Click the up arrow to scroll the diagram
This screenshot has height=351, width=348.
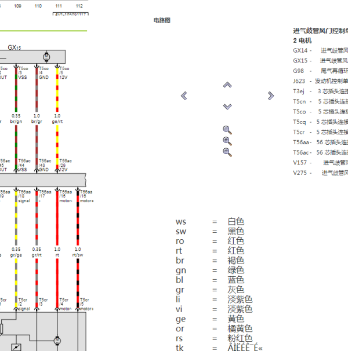point(227,85)
